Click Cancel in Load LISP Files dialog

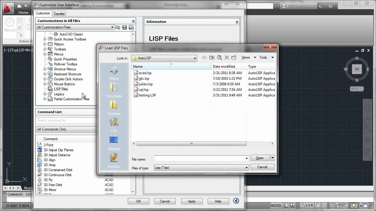[262, 167]
